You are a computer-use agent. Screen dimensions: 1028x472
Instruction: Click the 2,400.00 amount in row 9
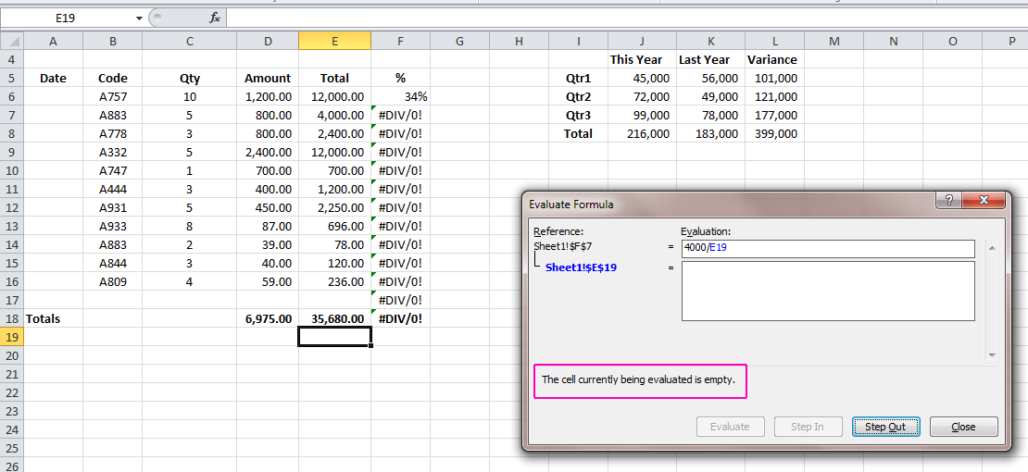pos(268,152)
